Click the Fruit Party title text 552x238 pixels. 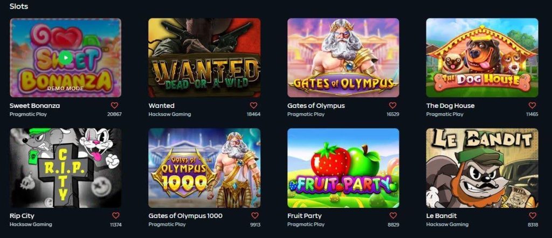click(305, 215)
